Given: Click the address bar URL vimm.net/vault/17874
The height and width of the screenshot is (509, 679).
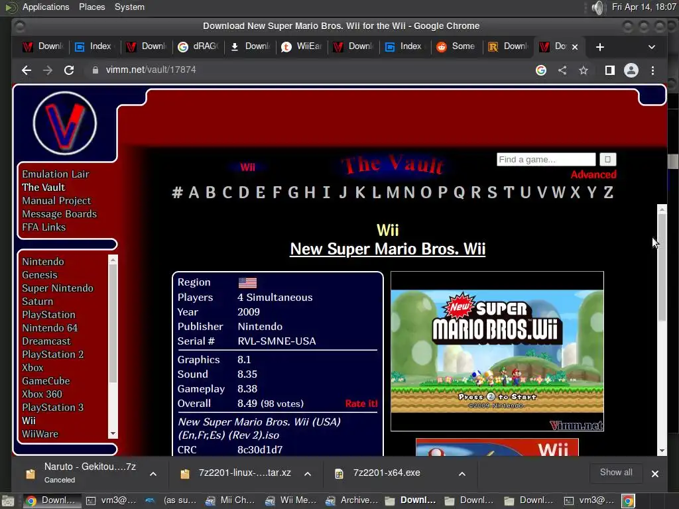Looking at the screenshot, I should [151, 70].
